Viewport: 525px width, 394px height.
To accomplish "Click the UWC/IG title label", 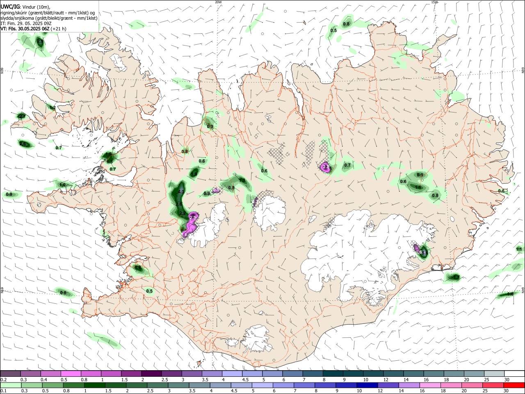I will coord(10,7).
